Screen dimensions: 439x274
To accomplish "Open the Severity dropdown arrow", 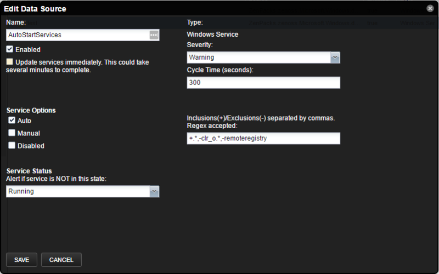I will [335, 58].
